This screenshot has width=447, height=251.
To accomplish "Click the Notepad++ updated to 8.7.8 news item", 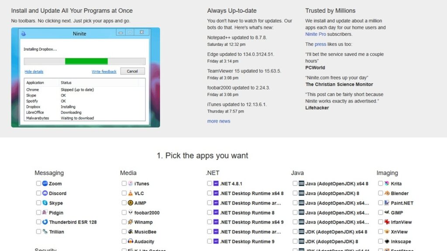I will (x=237, y=37).
